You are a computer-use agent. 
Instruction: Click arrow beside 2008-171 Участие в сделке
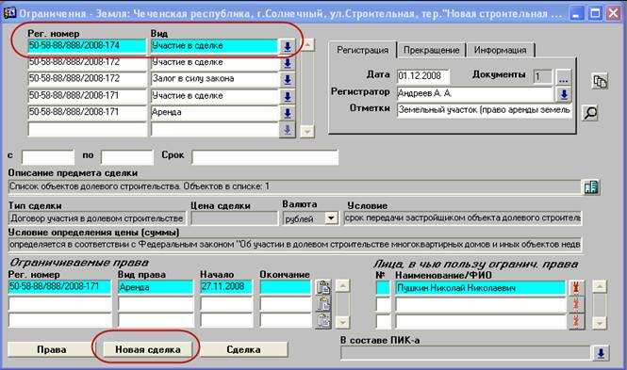point(288,97)
